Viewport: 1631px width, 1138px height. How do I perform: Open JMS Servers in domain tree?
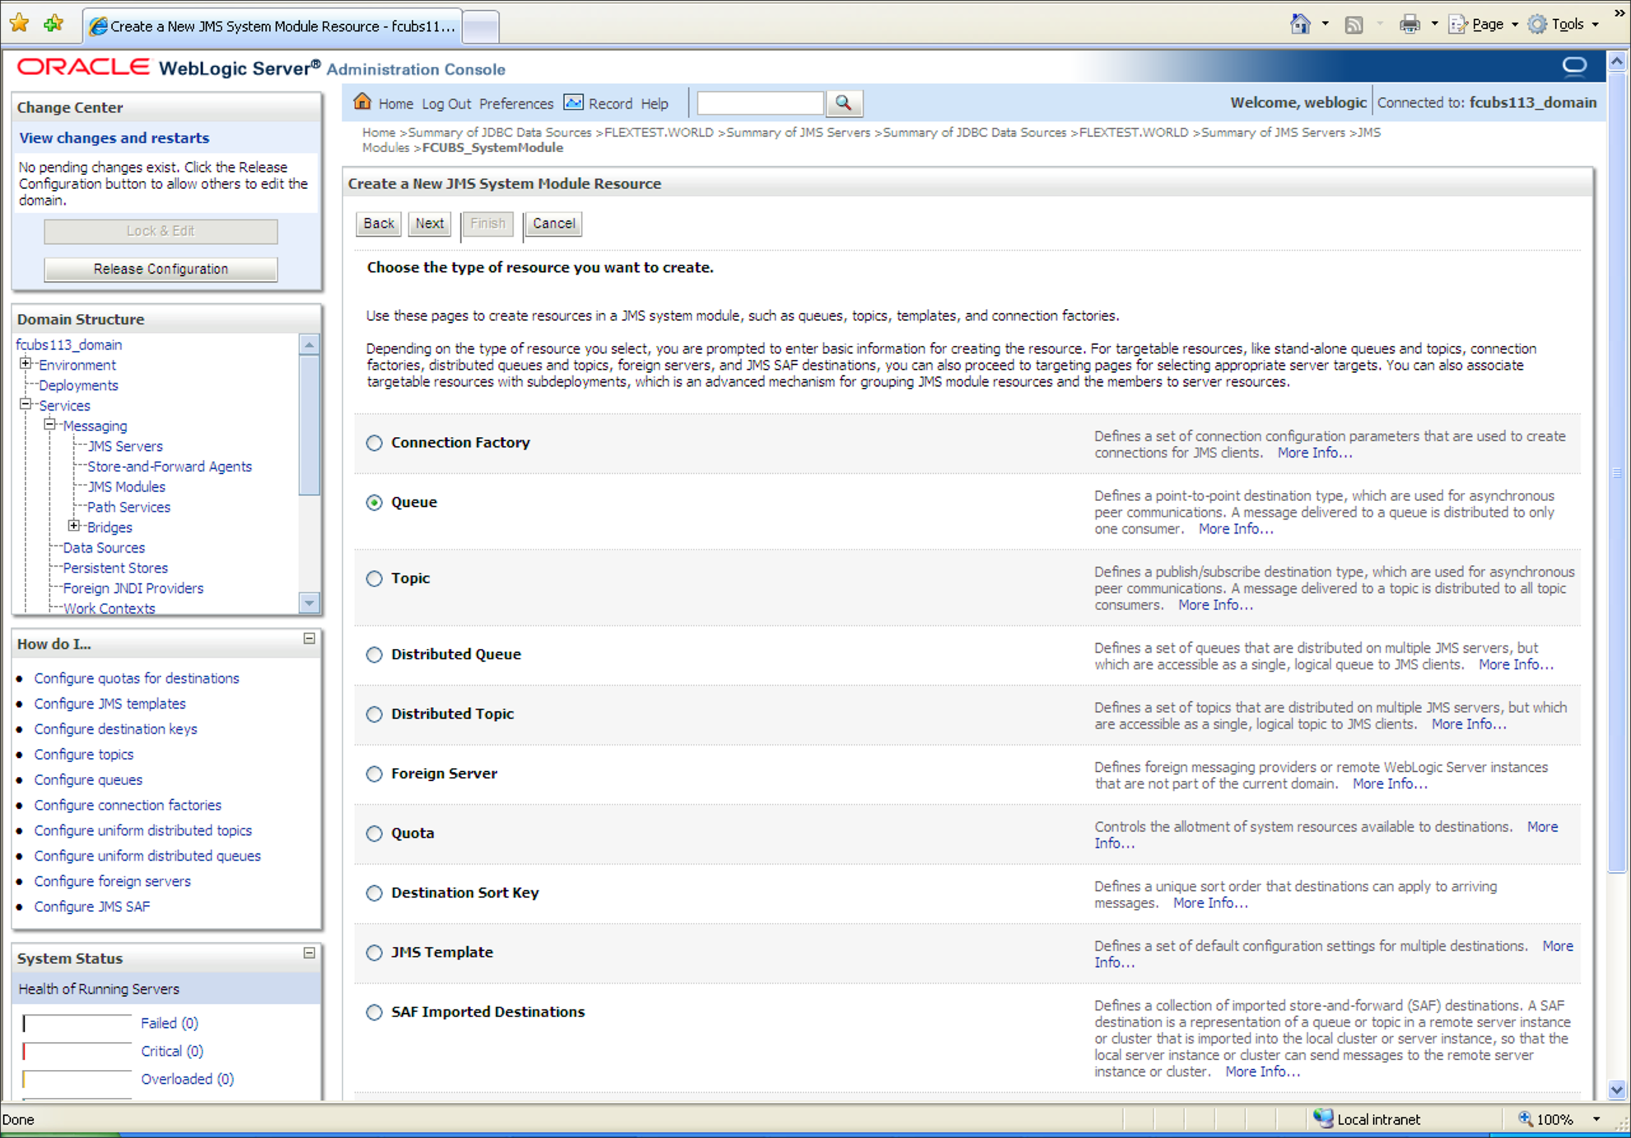click(125, 446)
